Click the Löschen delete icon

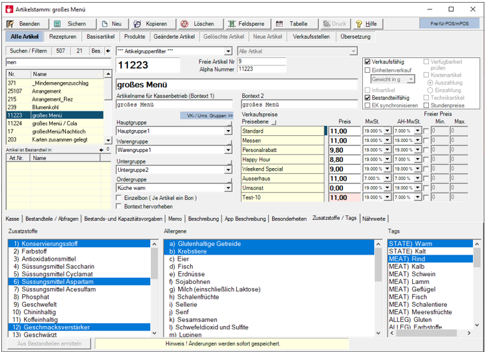point(185,24)
